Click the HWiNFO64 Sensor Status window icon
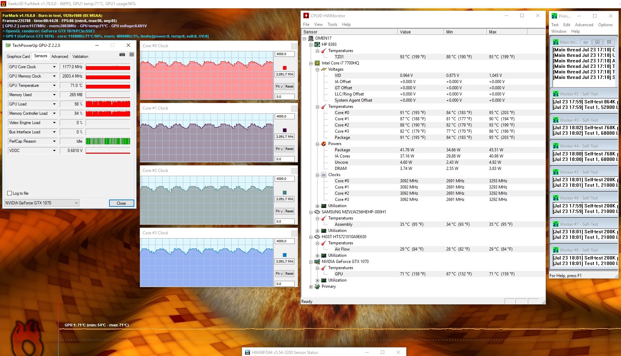This screenshot has height=356, width=621. 247,352
